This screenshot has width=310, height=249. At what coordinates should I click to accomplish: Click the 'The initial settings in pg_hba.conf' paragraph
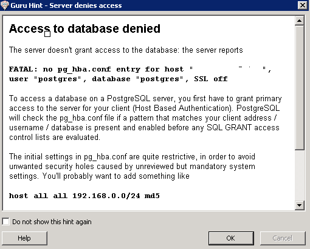132,166
